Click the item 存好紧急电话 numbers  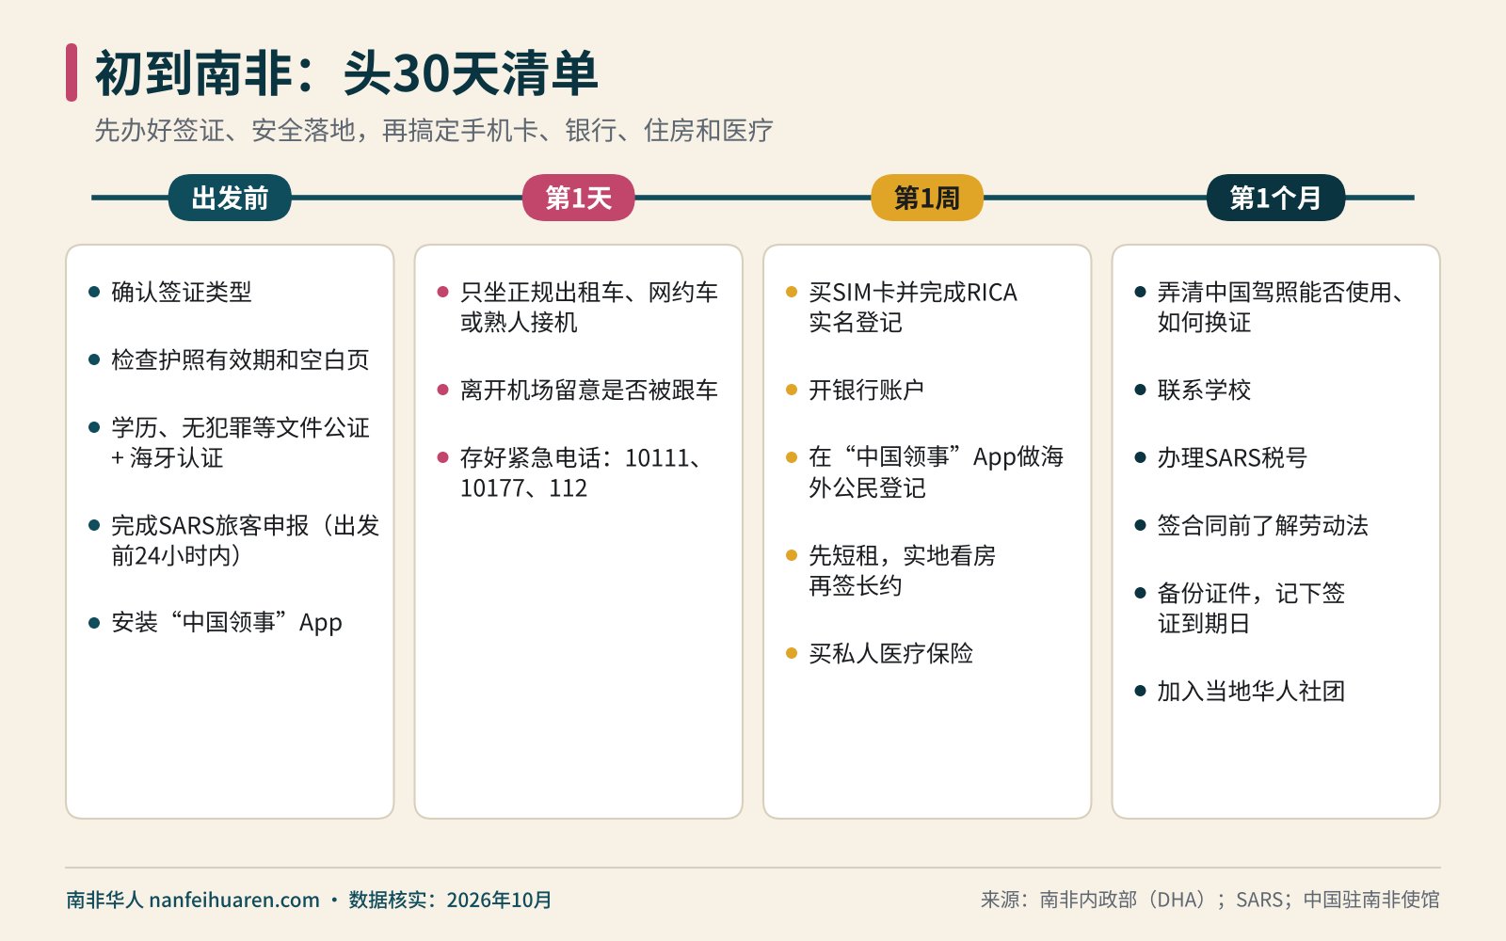pos(580,472)
